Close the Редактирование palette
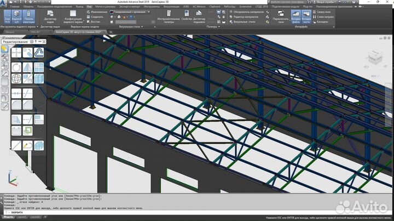The width and height of the screenshot is (394, 221). 44,42
